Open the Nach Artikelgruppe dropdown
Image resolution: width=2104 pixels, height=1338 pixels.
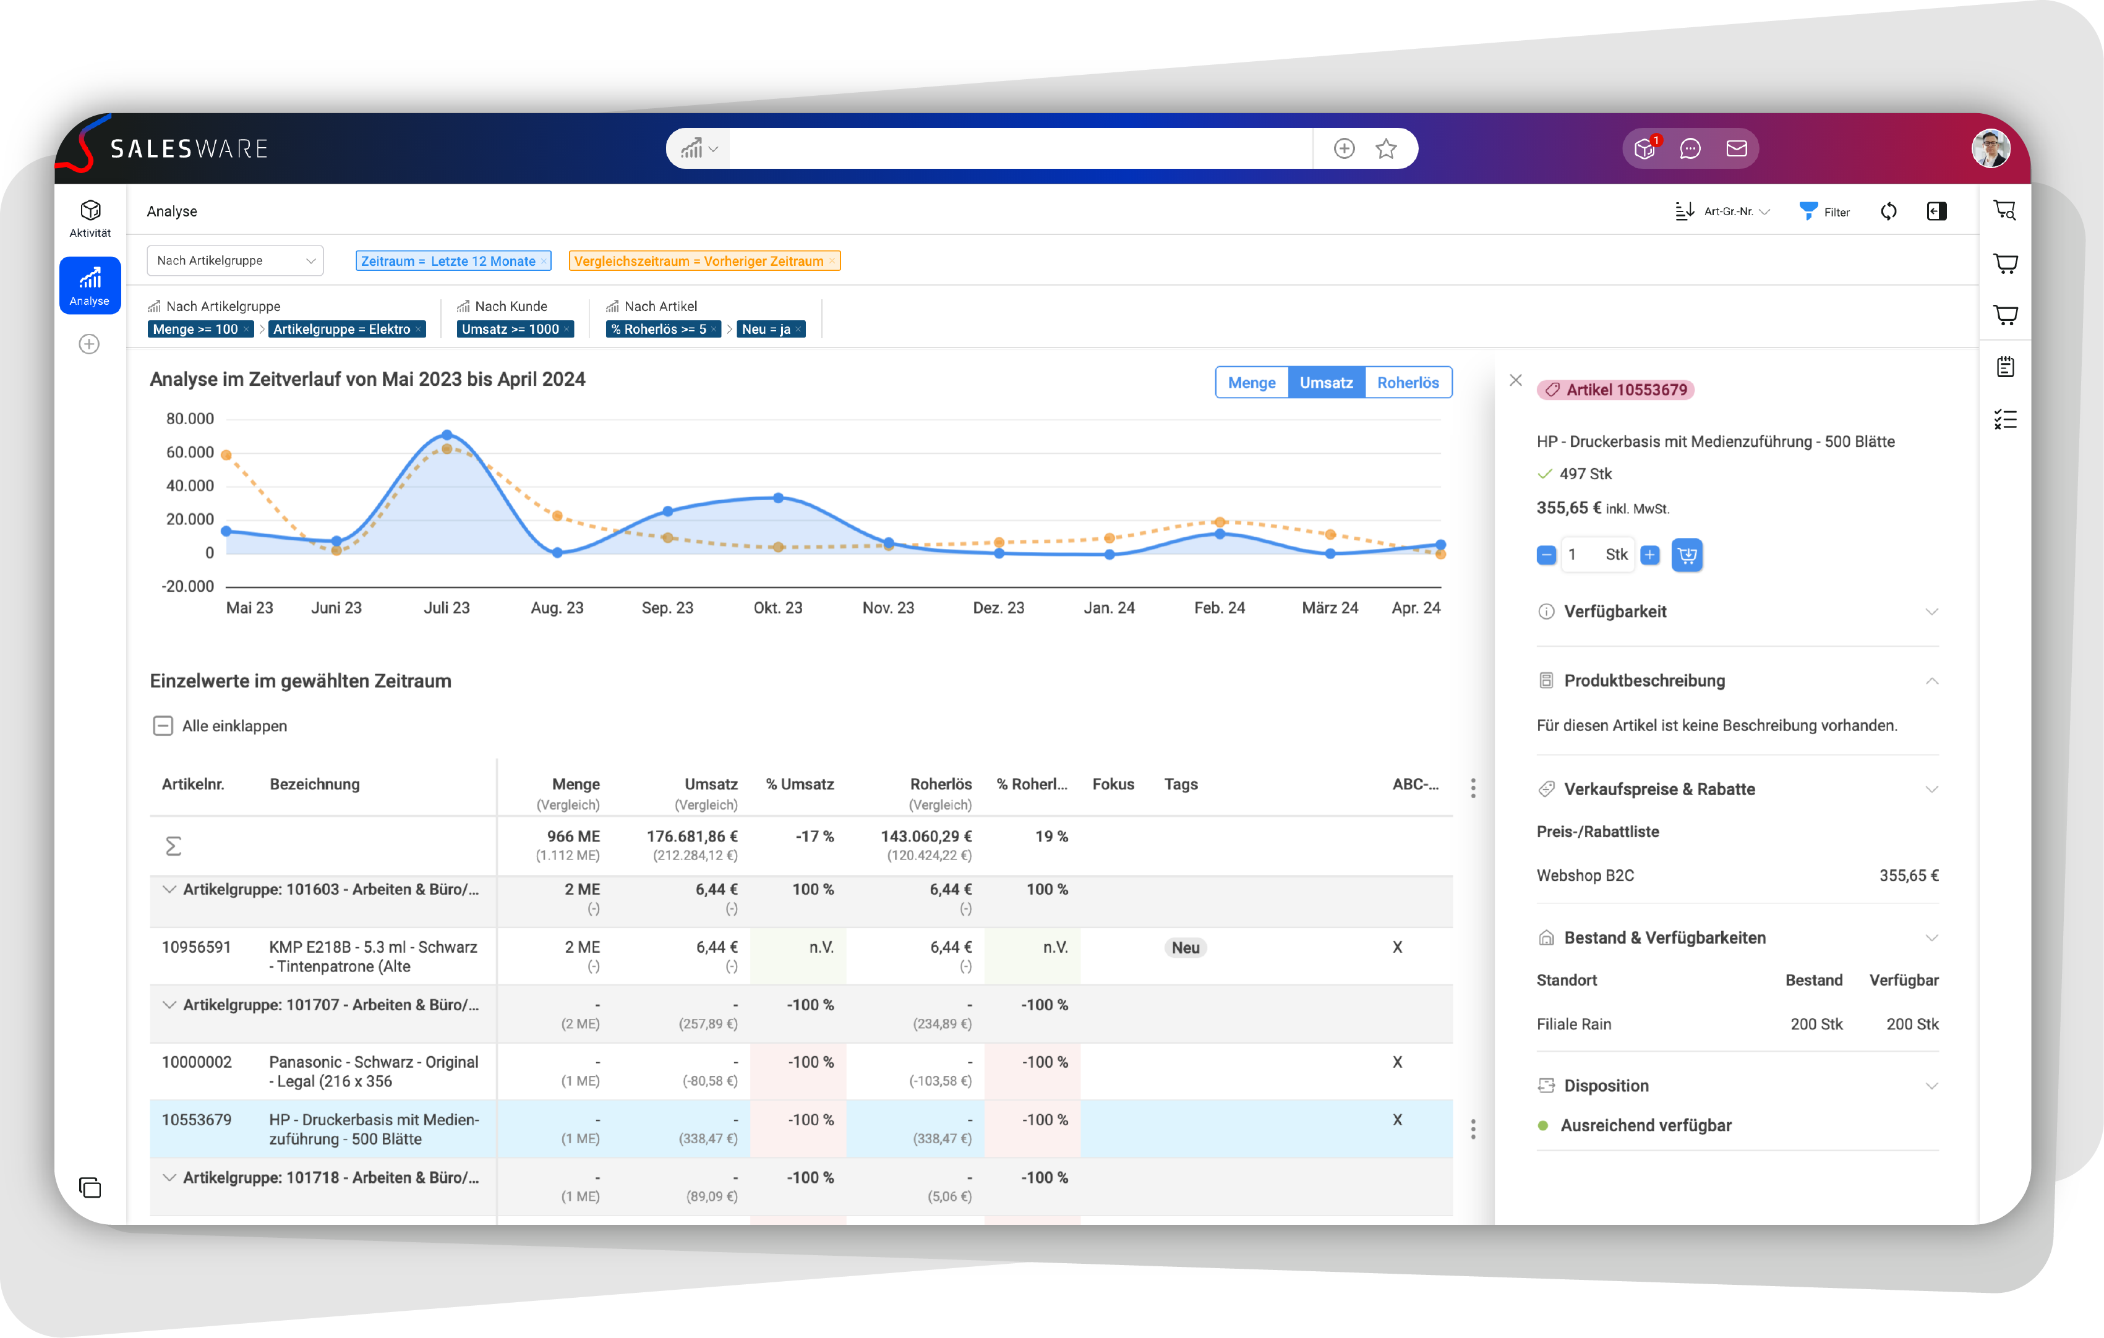[x=234, y=260]
